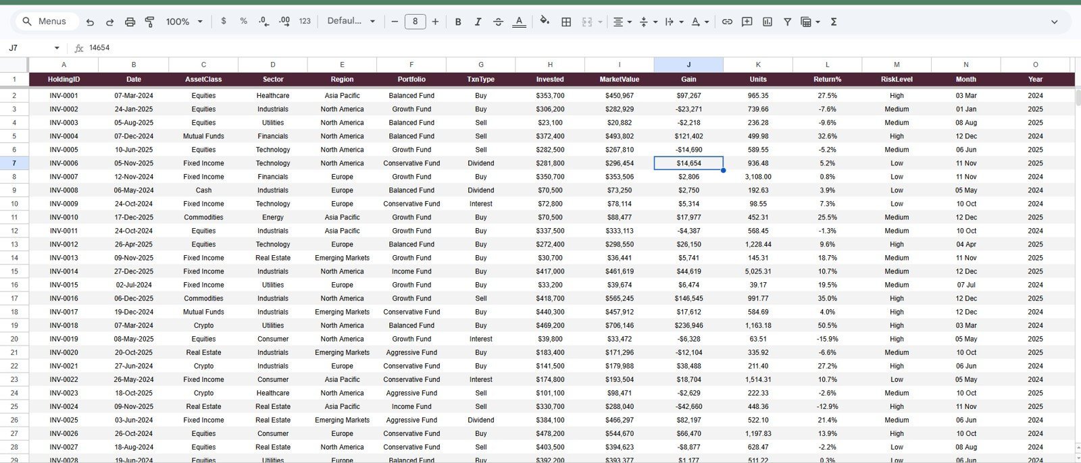Select the Gain cell $97,267
The width and height of the screenshot is (1081, 463).
tap(688, 96)
